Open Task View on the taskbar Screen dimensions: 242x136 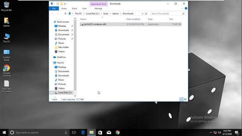[74, 133]
